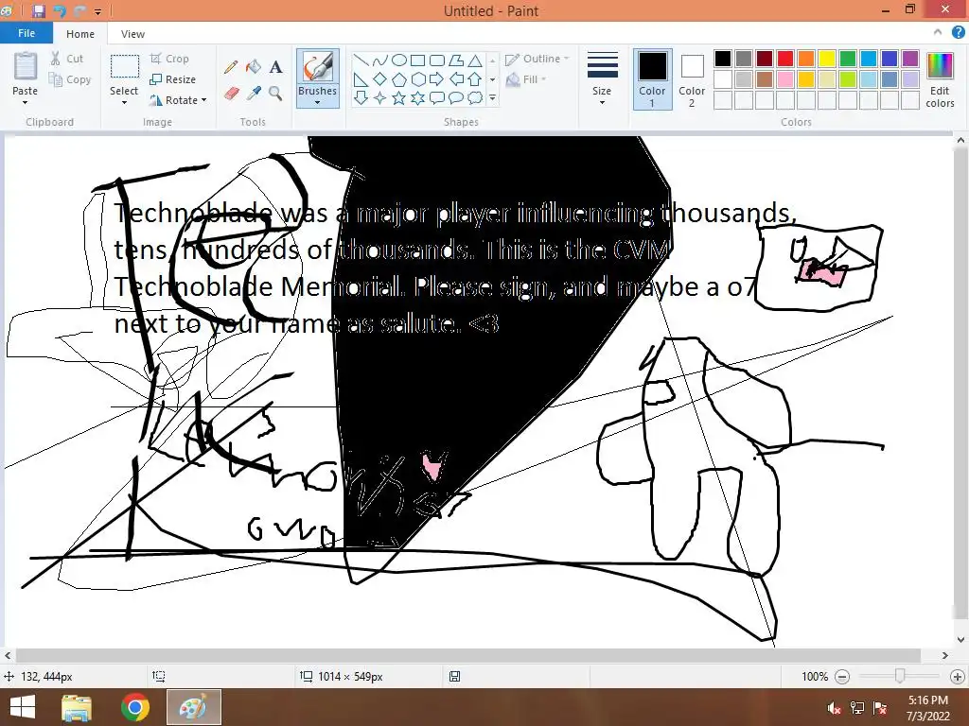Click the Save icon in title bar

coord(38,10)
